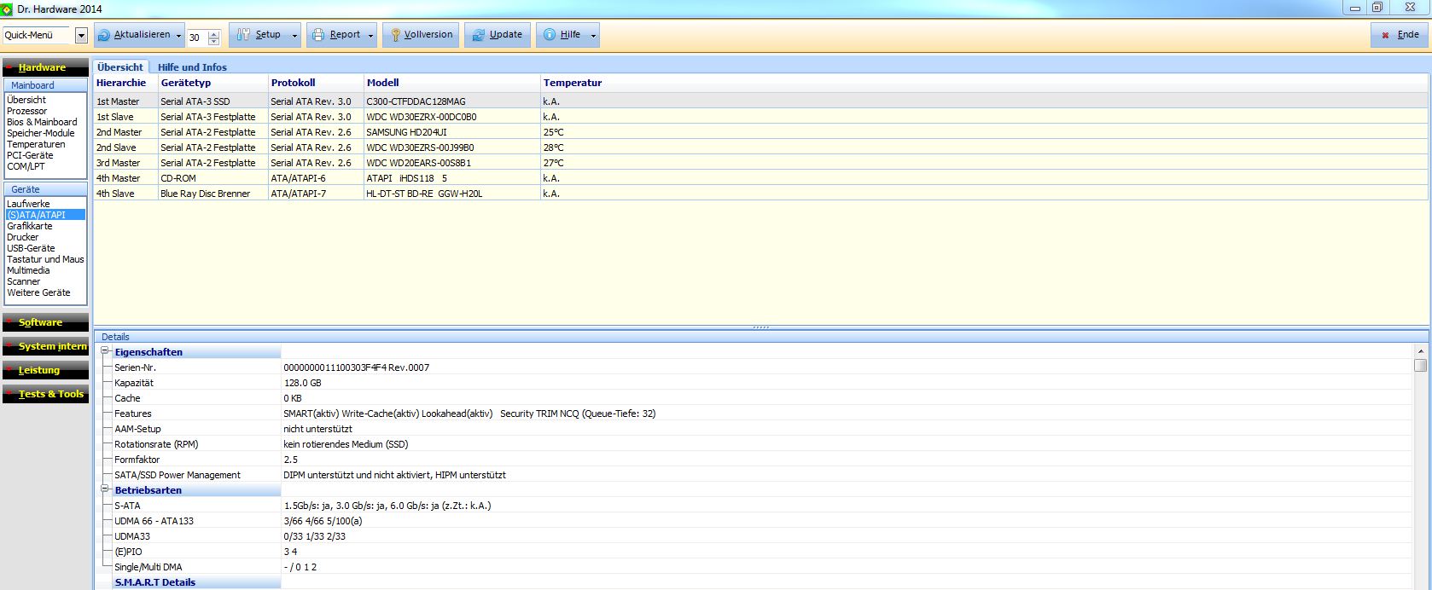1432x590 pixels.
Task: Click the Ende exit button
Action: coord(1399,35)
